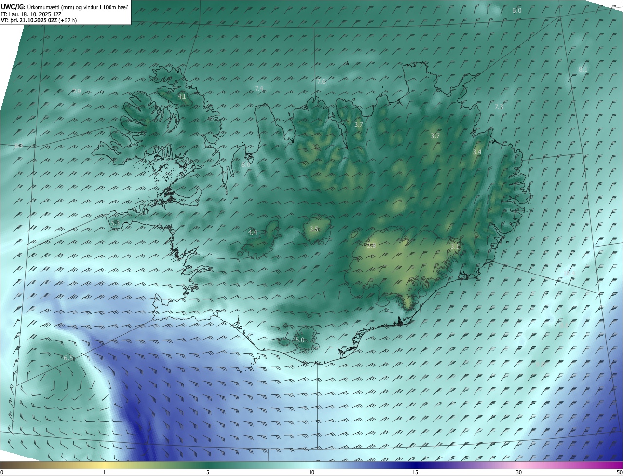The width and height of the screenshot is (623, 476).
Task: Click the 7.3 value label on the map
Action: pyautogui.click(x=499, y=107)
